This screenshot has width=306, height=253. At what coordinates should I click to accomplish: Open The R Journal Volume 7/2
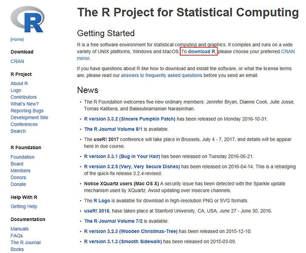point(113,221)
